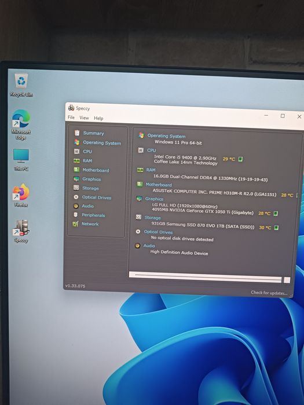The height and width of the screenshot is (405, 304).
Task: Click the Check for updates link
Action: [269, 293]
